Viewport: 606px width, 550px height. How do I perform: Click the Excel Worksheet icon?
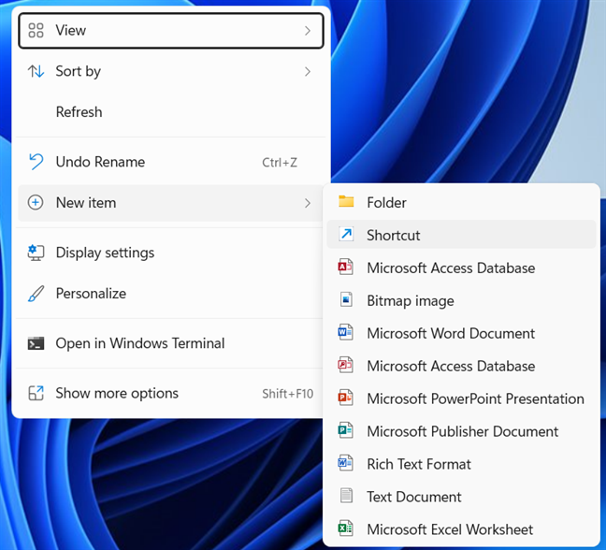coord(345,528)
